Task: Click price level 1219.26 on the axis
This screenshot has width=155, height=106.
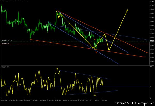Action: (152, 2)
